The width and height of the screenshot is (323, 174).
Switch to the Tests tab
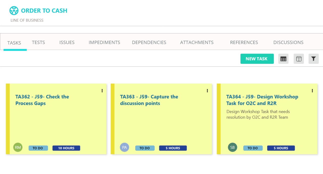pos(38,42)
